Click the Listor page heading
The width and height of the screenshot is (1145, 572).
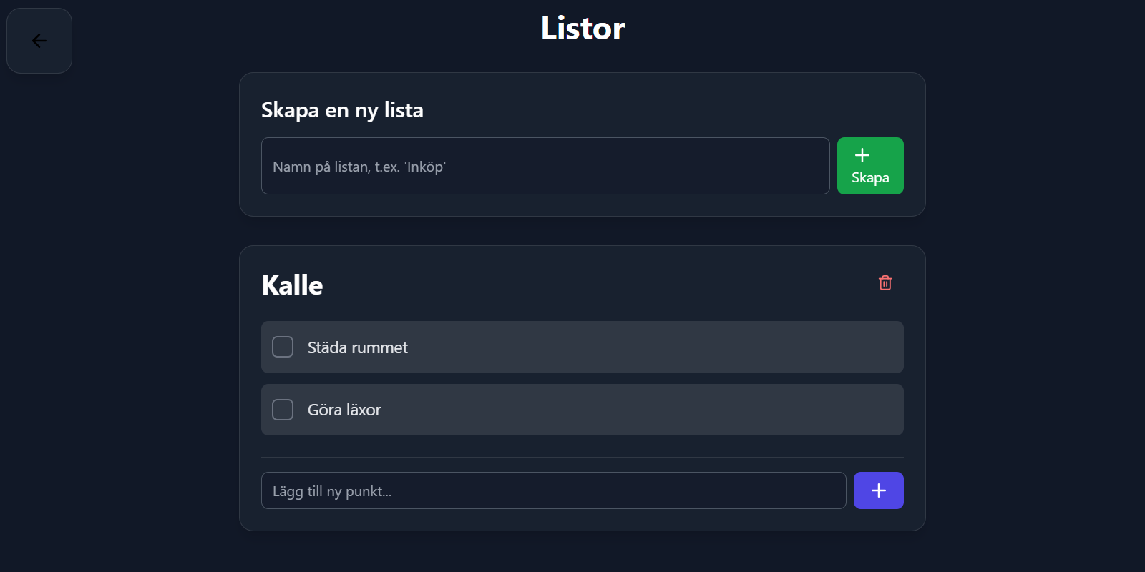pos(583,29)
